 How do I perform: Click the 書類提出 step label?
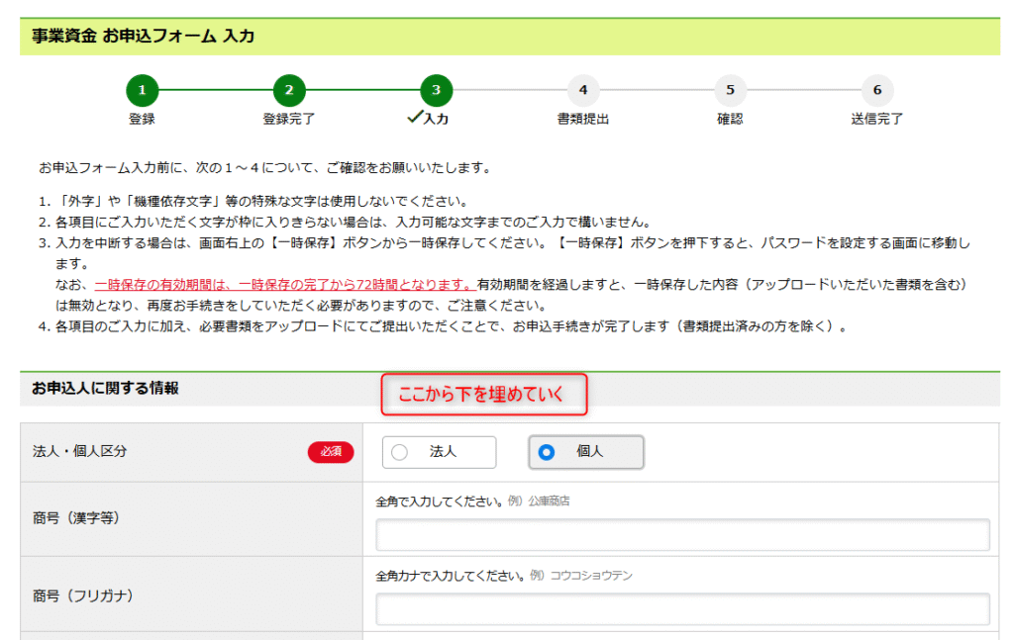582,119
